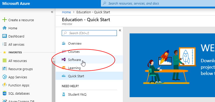Click the All services list icon
The width and height of the screenshot is (215, 102).
tap(5, 44)
